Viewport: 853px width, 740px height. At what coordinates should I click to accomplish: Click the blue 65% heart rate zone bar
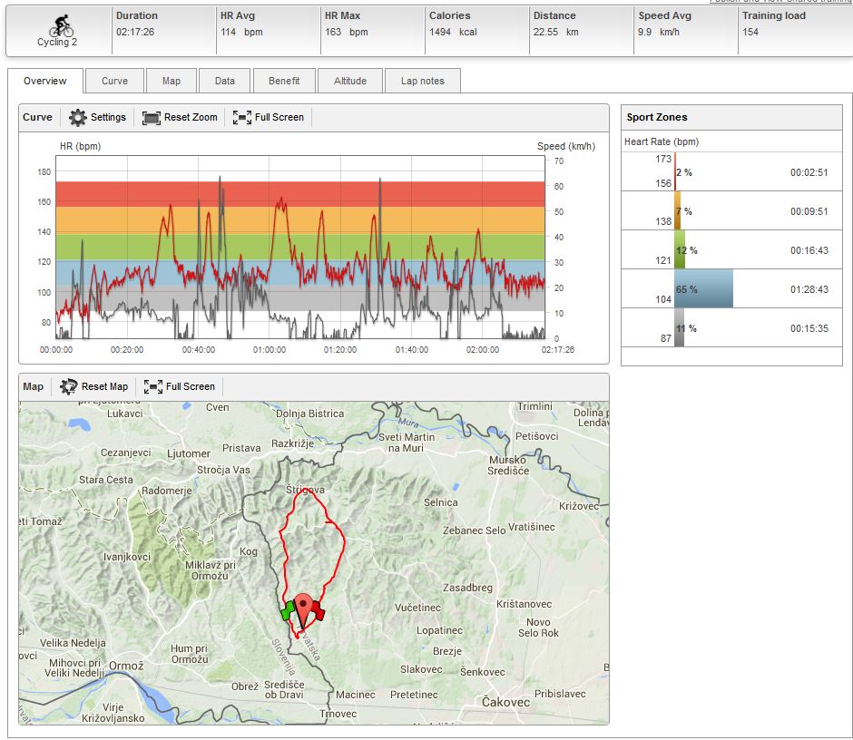point(703,289)
